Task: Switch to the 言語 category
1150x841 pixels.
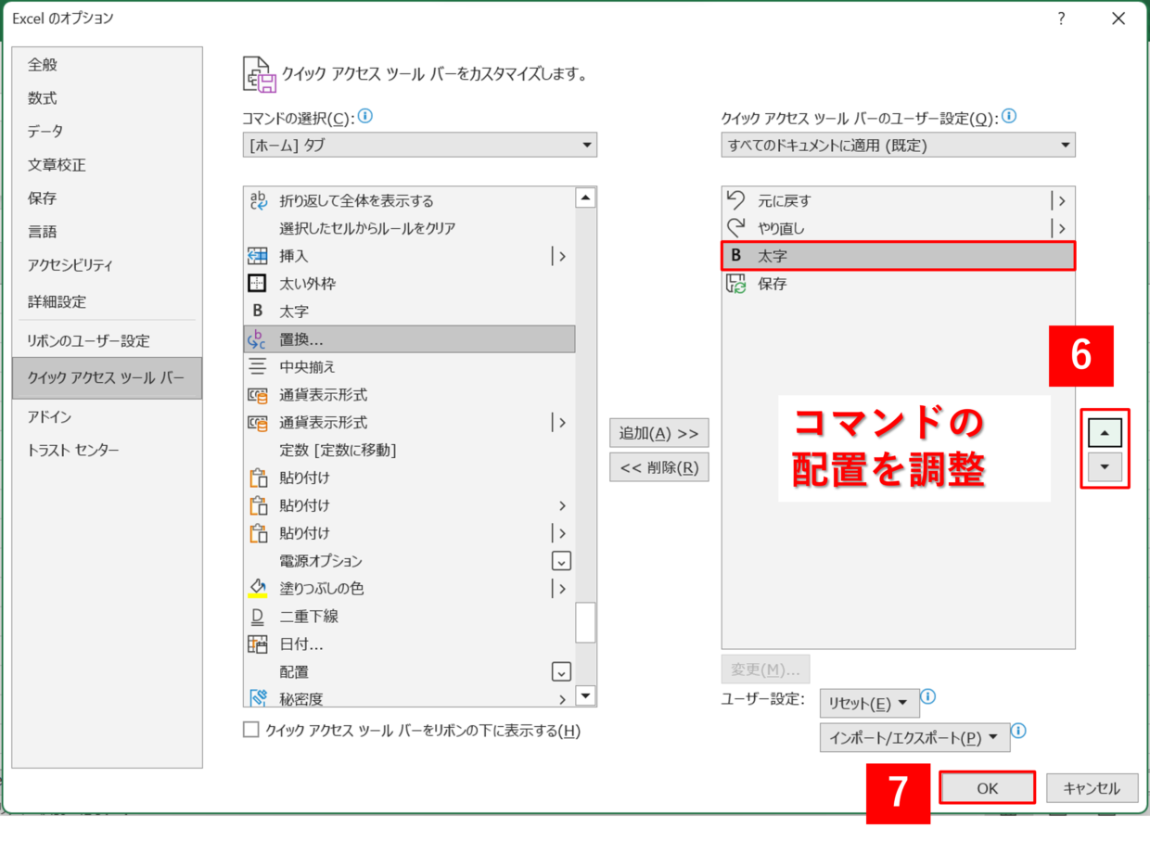Action: pyautogui.click(x=108, y=232)
